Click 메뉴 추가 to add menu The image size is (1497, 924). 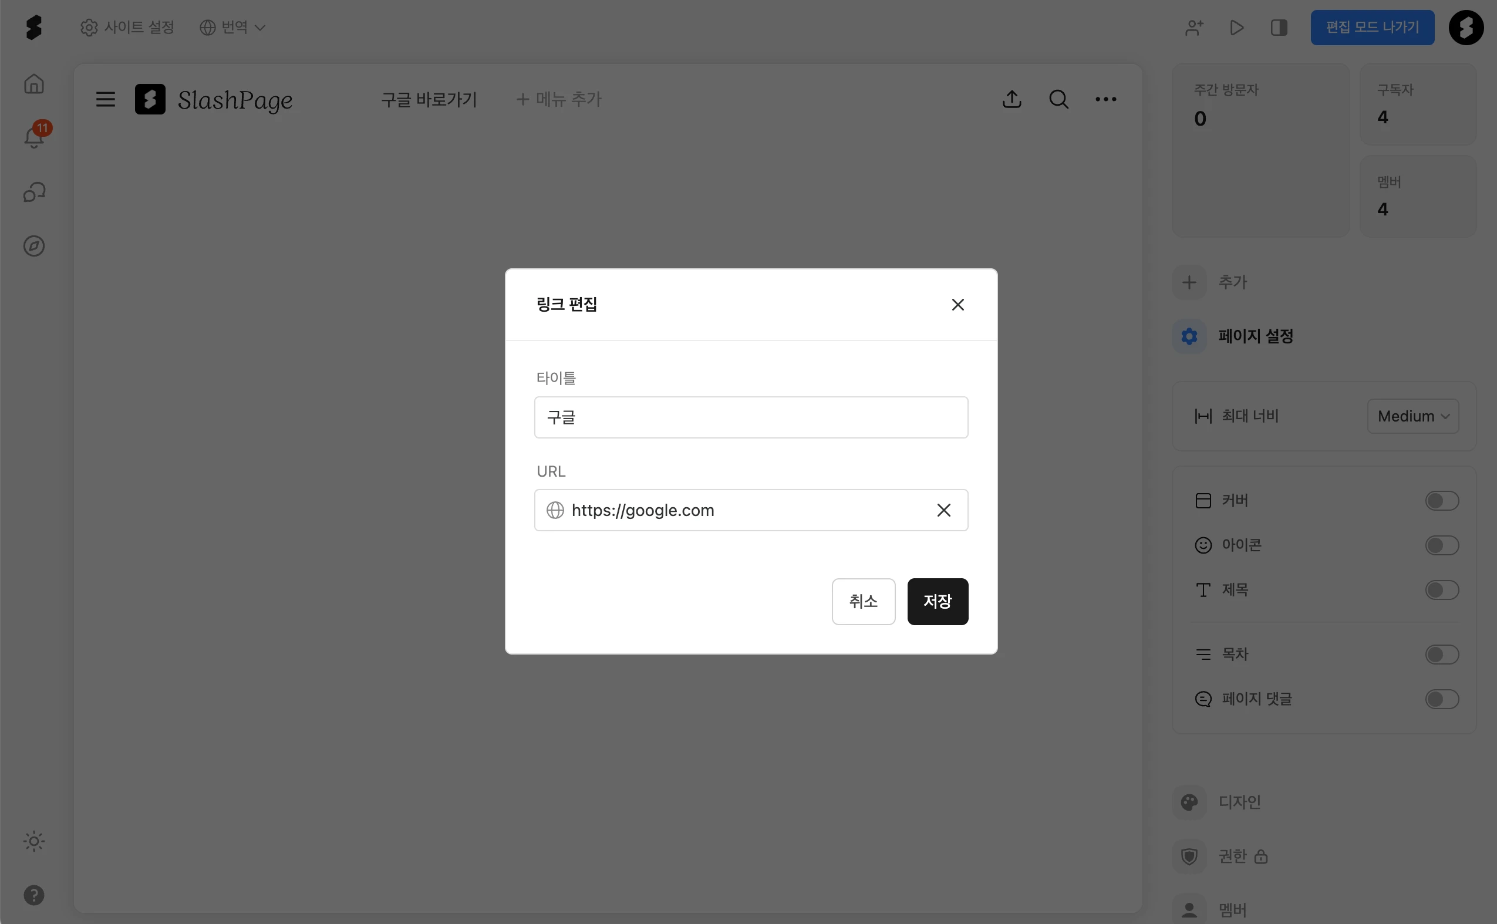click(558, 99)
